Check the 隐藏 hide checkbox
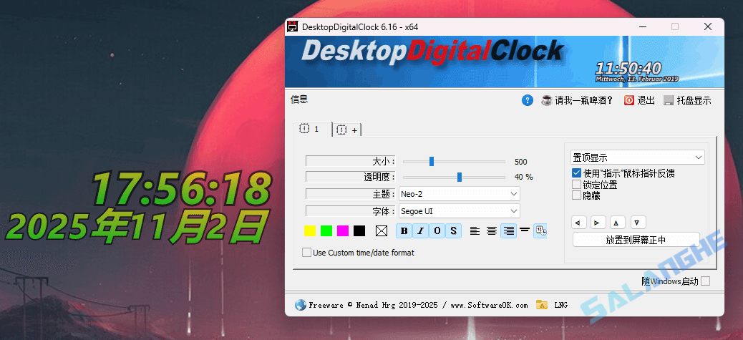 pos(577,195)
